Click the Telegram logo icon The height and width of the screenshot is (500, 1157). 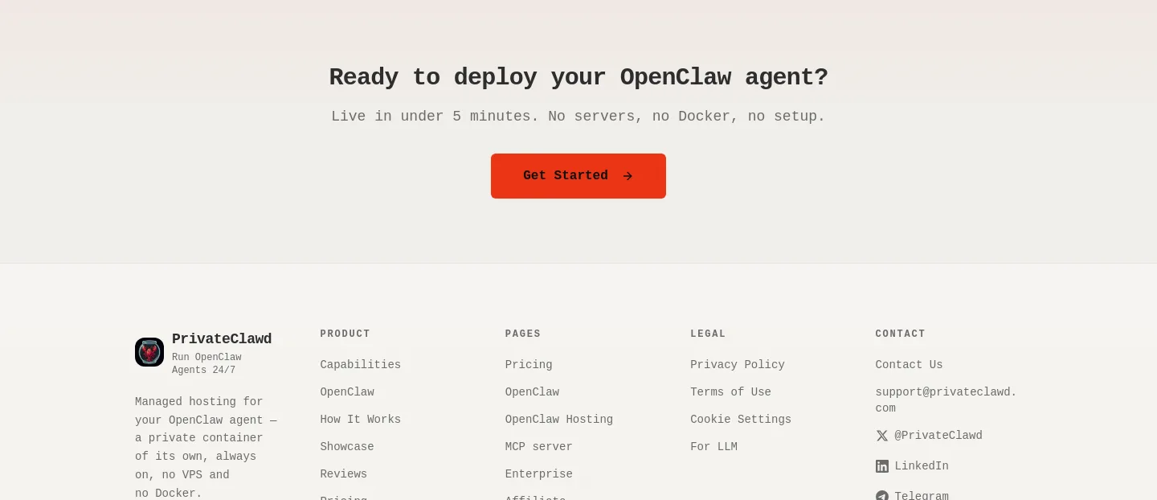[x=882, y=496]
